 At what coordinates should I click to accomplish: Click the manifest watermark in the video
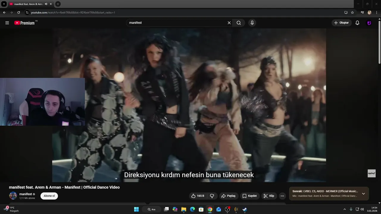click(371, 173)
